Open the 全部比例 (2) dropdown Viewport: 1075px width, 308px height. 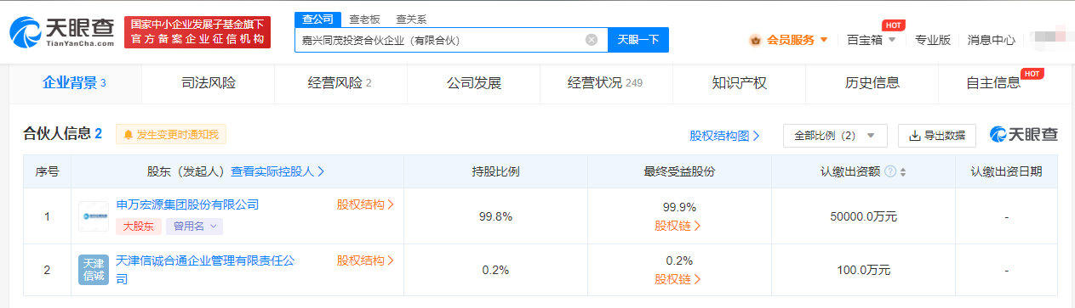coord(835,136)
